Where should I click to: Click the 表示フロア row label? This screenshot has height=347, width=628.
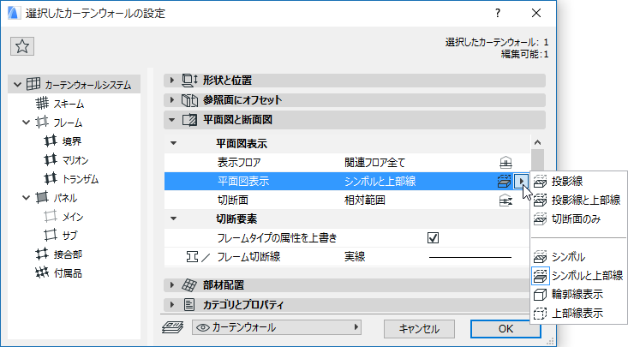239,163
